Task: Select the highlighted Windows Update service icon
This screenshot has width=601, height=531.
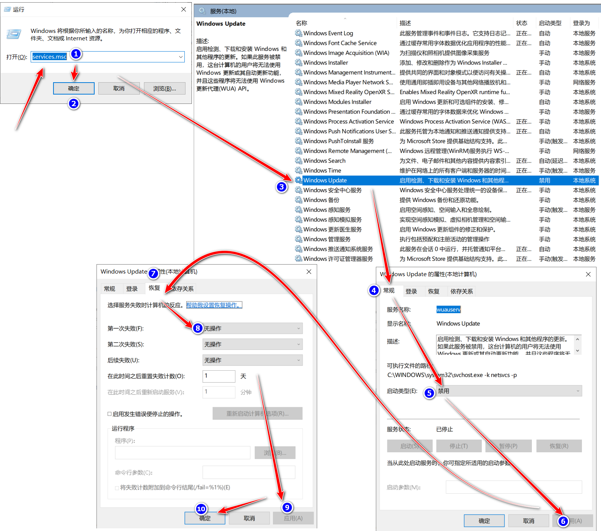Action: pos(298,180)
